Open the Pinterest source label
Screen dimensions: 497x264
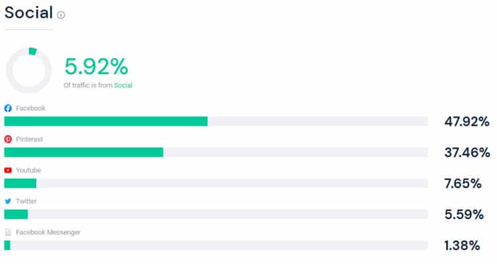click(29, 140)
